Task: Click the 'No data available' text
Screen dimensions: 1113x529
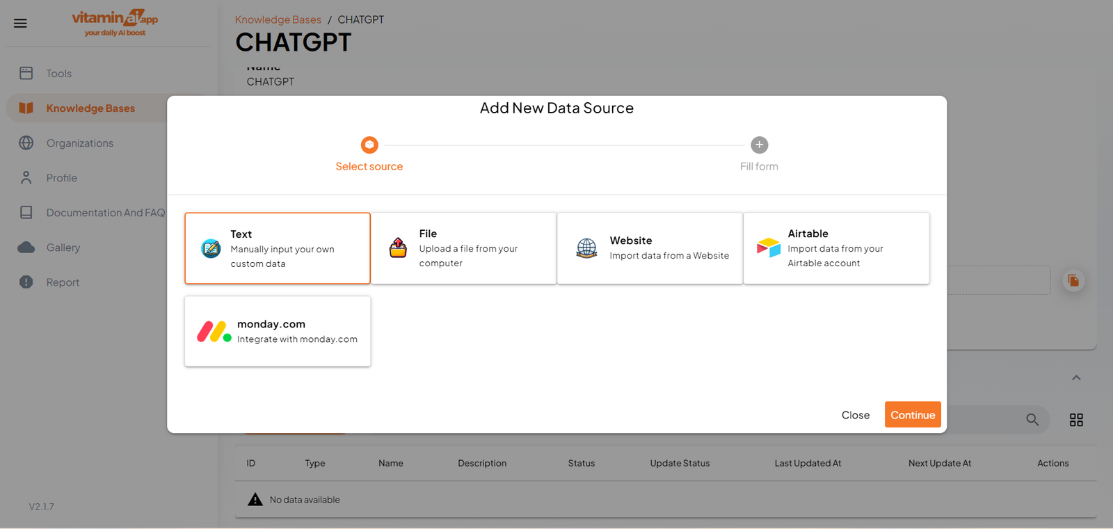Action: tap(305, 499)
